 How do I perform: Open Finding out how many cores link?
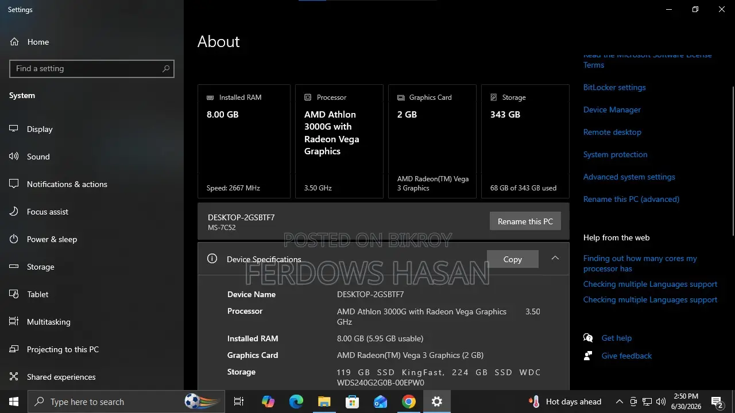click(x=640, y=263)
